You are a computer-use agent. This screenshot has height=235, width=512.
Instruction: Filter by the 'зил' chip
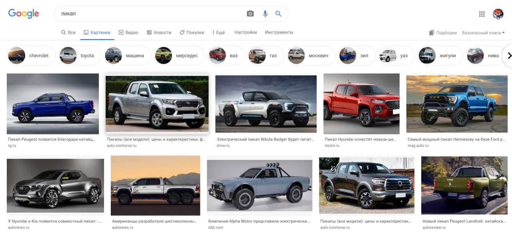(357, 55)
